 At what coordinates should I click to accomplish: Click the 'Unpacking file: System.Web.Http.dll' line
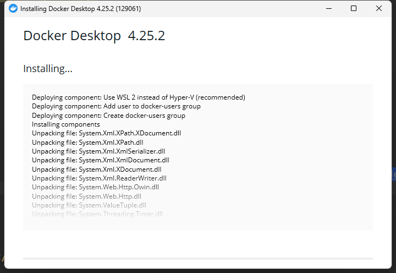point(87,196)
